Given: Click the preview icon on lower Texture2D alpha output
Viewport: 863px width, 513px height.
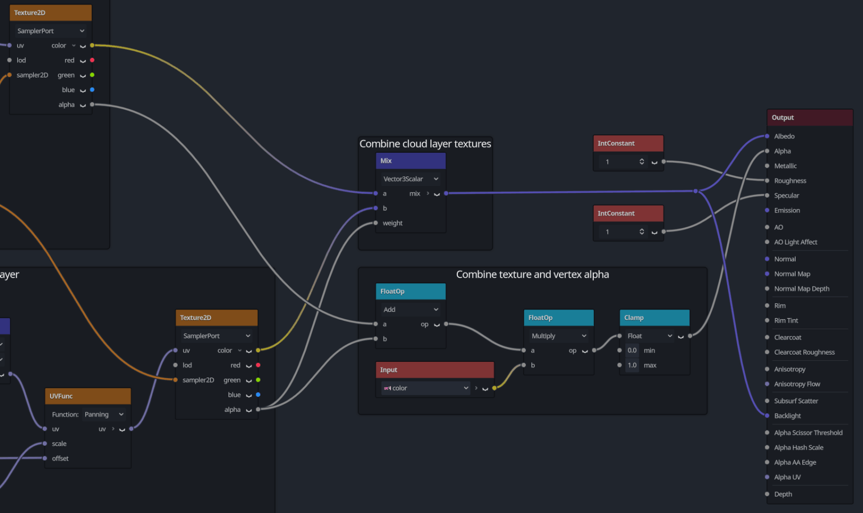Looking at the screenshot, I should coord(249,410).
